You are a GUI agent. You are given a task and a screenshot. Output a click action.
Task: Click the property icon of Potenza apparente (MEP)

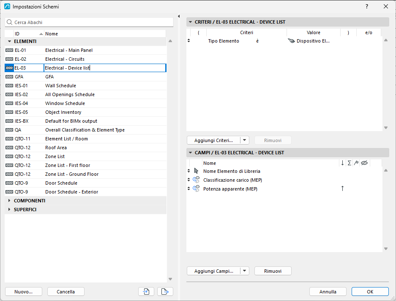(x=196, y=189)
